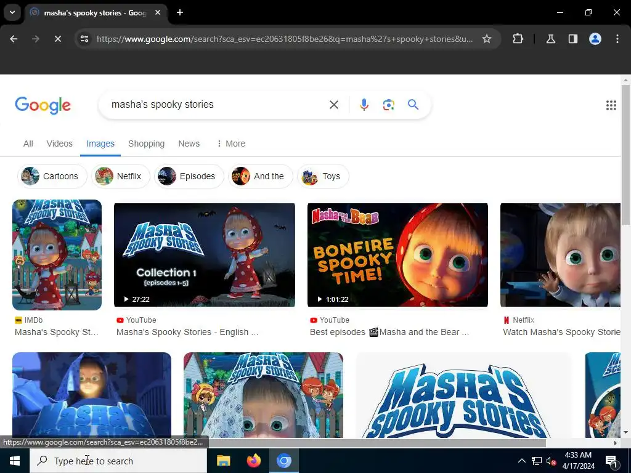Open the large Masha's Spooky Stories logo image
Viewport: 631px width, 473px height.
click(463, 395)
